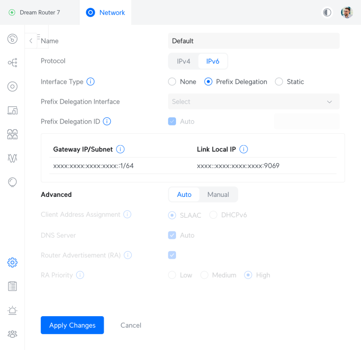The image size is (361, 350).
Task: Open the user profile avatar
Action: (347, 12)
